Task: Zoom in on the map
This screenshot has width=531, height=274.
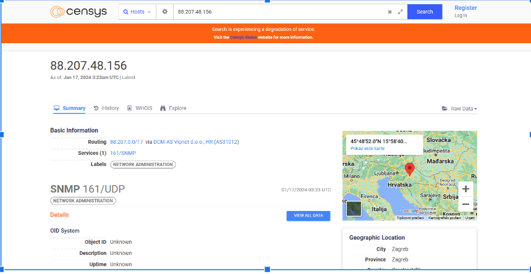Action: [465, 189]
